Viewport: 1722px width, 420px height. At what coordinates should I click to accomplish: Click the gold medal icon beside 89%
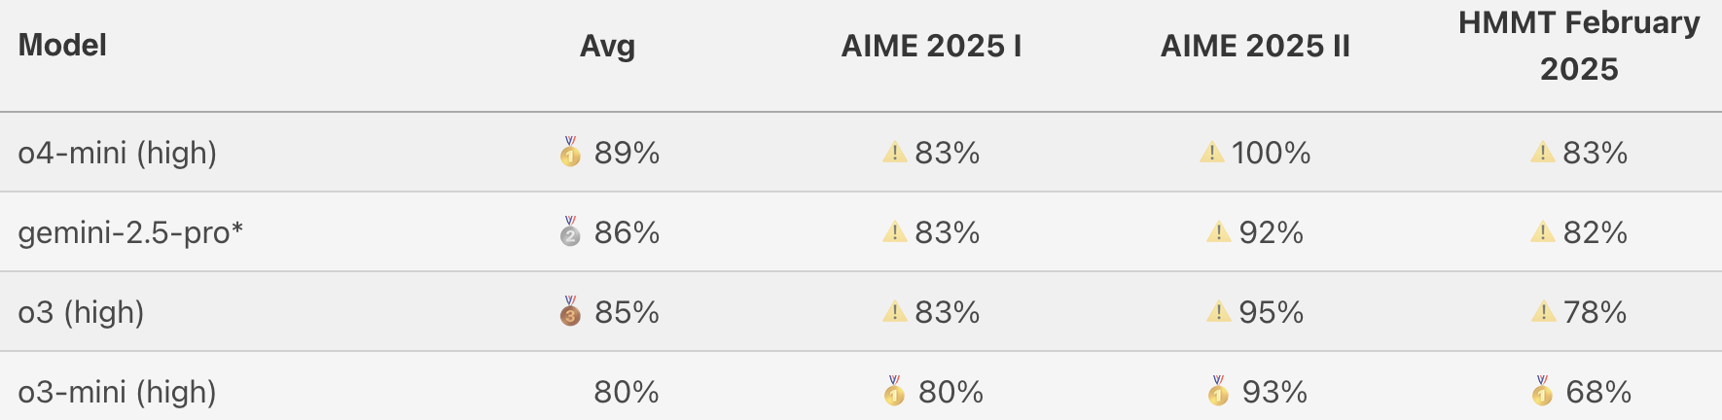point(570,153)
